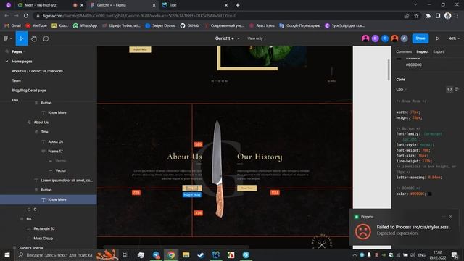Select the Gericht Figma browser tab

[123, 5]
